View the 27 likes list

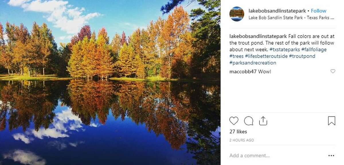coord(238,132)
